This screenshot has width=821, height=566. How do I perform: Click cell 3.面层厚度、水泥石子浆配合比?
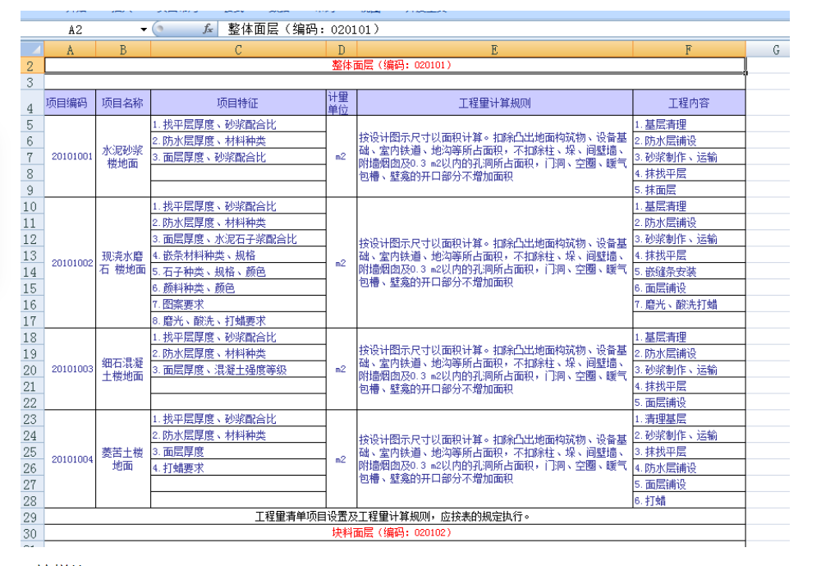click(x=238, y=239)
